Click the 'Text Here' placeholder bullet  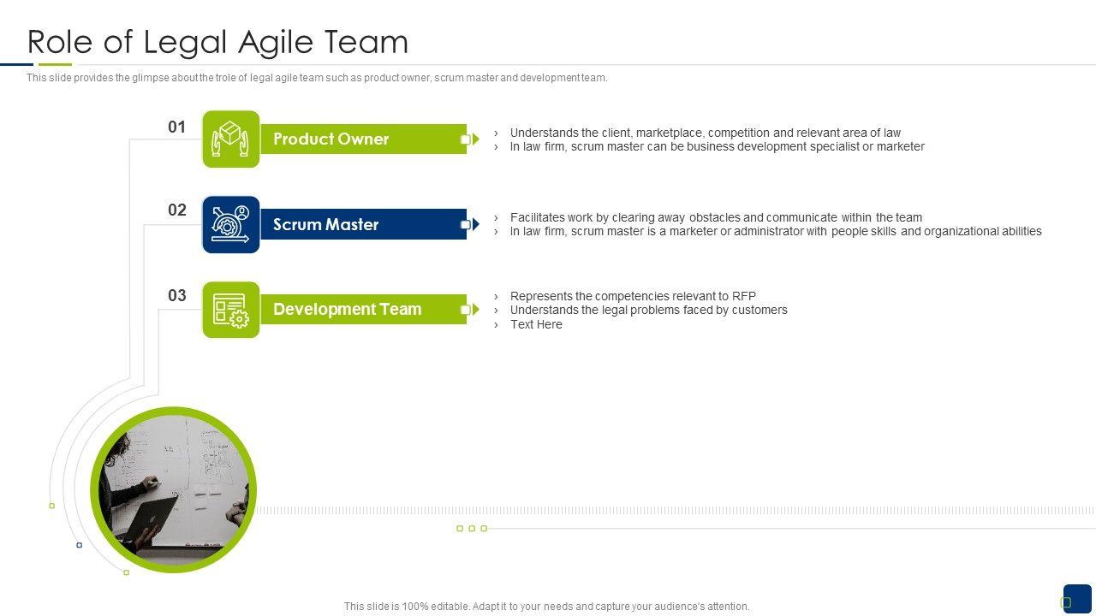pyautogui.click(x=536, y=325)
